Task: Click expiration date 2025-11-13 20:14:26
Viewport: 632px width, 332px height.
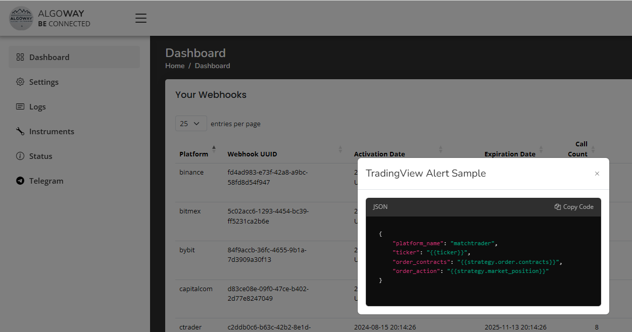Action: tap(515, 327)
